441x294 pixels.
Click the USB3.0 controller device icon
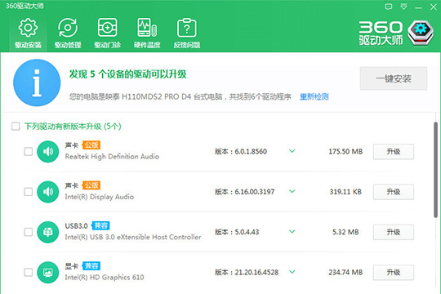pos(48,232)
